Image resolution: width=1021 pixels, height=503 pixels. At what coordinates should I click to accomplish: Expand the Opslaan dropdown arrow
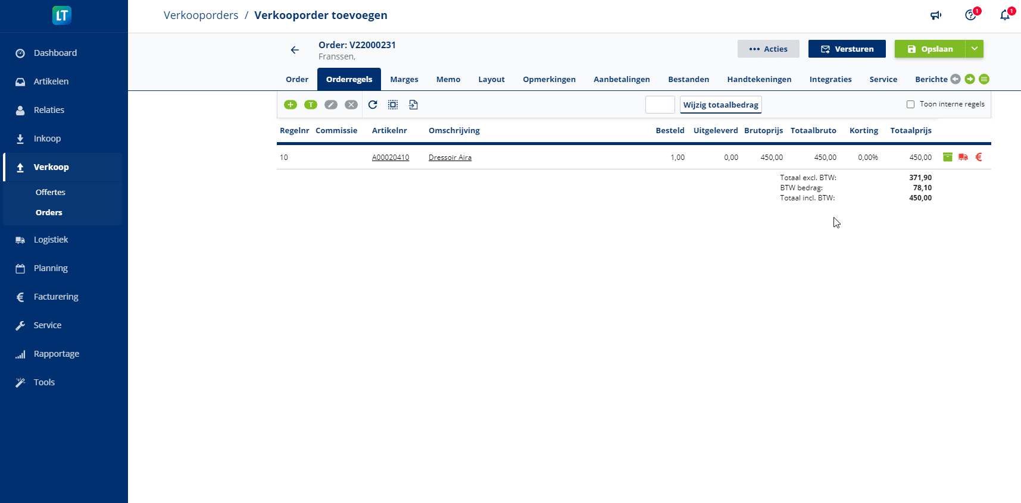[x=975, y=49]
